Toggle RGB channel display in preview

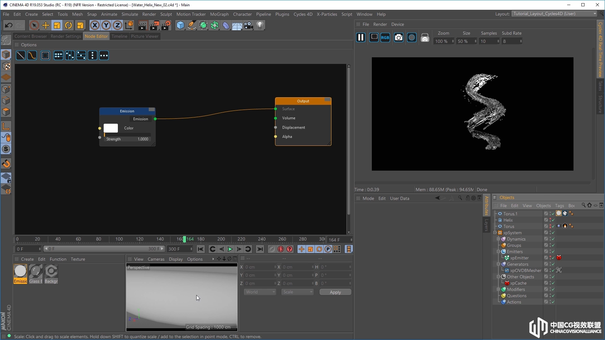385,37
